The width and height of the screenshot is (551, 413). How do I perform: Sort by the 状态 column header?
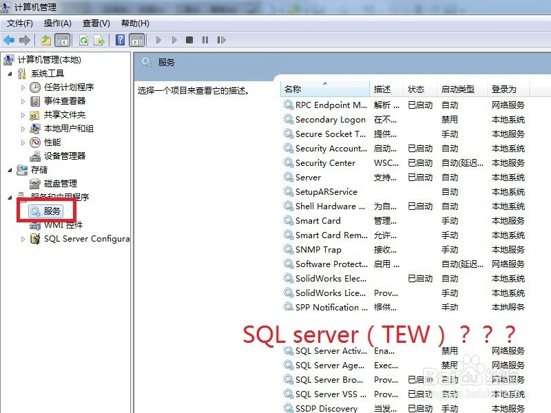(x=420, y=89)
